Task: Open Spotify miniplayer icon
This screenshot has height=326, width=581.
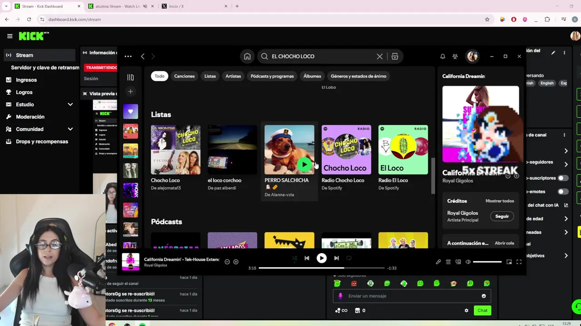Action: tap(509, 262)
